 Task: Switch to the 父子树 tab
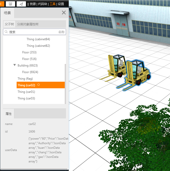click(9, 24)
